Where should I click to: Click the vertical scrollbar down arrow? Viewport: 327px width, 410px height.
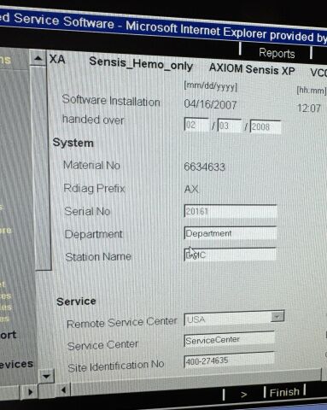point(46,377)
